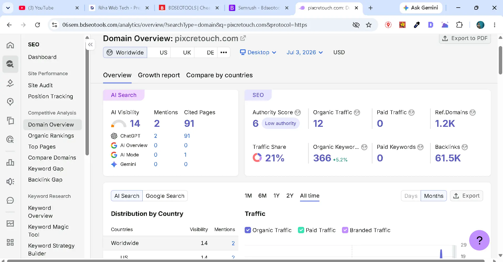
Task: Open the chat bubble icon in left rail
Action: pyautogui.click(x=10, y=200)
